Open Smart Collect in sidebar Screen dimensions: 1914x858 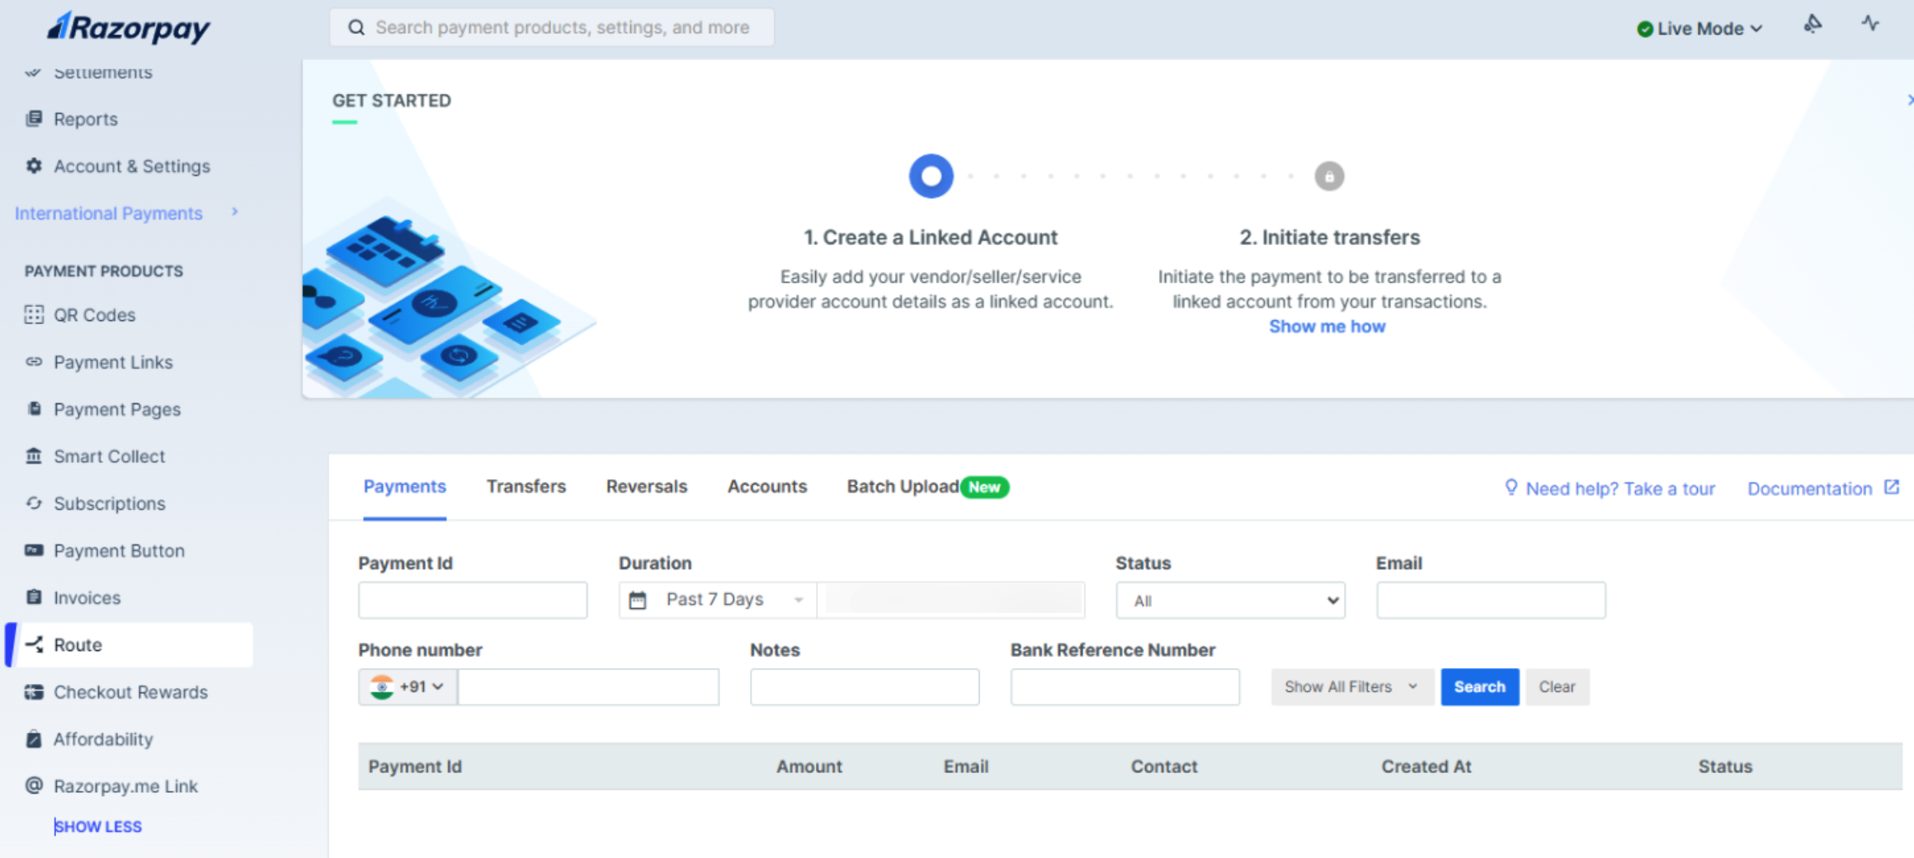coord(109,456)
